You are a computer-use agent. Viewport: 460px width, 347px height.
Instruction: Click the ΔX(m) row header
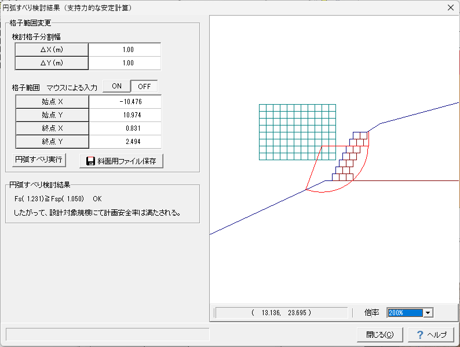(52, 50)
